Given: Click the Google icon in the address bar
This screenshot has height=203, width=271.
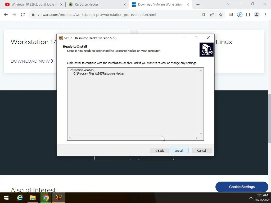Looking at the screenshot, I should click(204, 15).
